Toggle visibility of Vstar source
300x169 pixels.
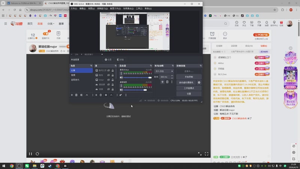coord(109,80)
